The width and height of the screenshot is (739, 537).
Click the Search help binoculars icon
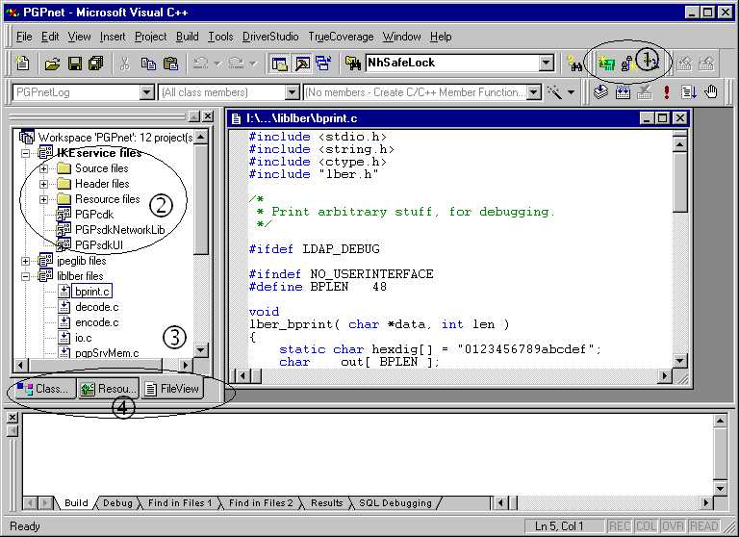pos(574,64)
